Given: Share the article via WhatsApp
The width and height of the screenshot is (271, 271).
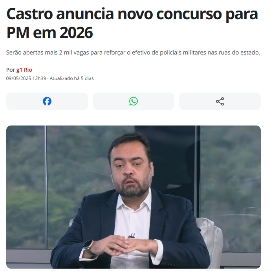Looking at the screenshot, I should [x=134, y=101].
